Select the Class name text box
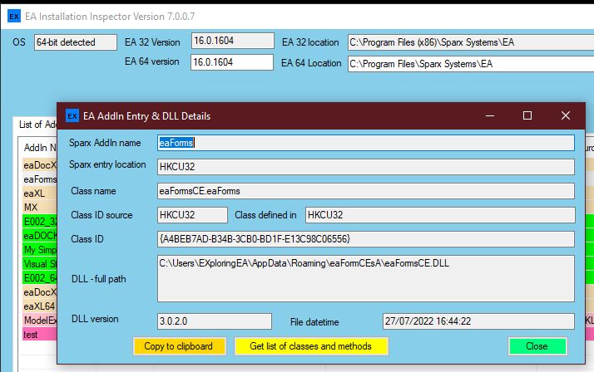594x372 pixels. (365, 191)
